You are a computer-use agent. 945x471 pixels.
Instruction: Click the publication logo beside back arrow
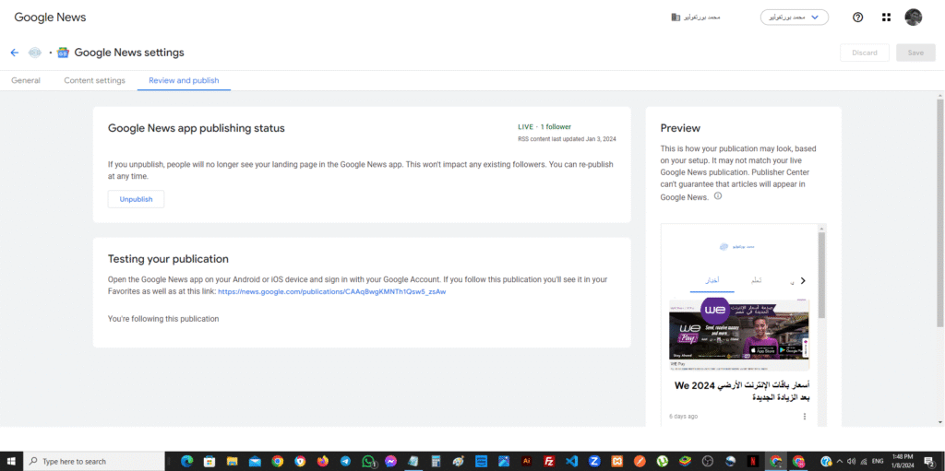[34, 53]
